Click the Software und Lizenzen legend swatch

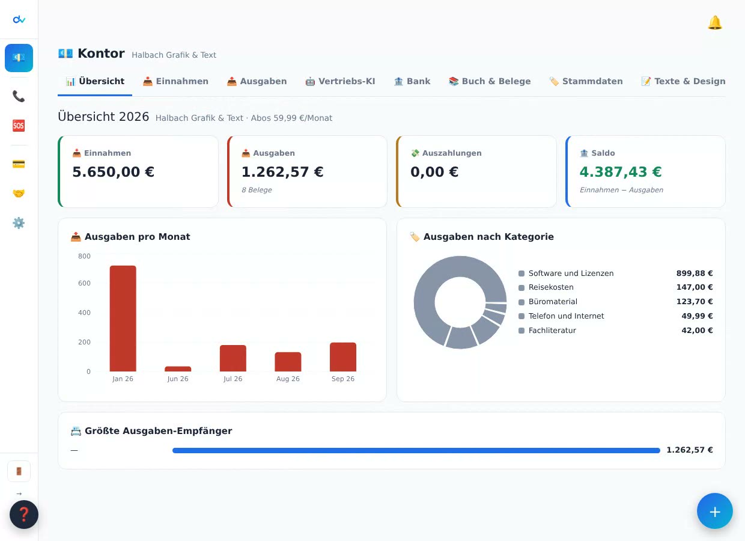521,274
